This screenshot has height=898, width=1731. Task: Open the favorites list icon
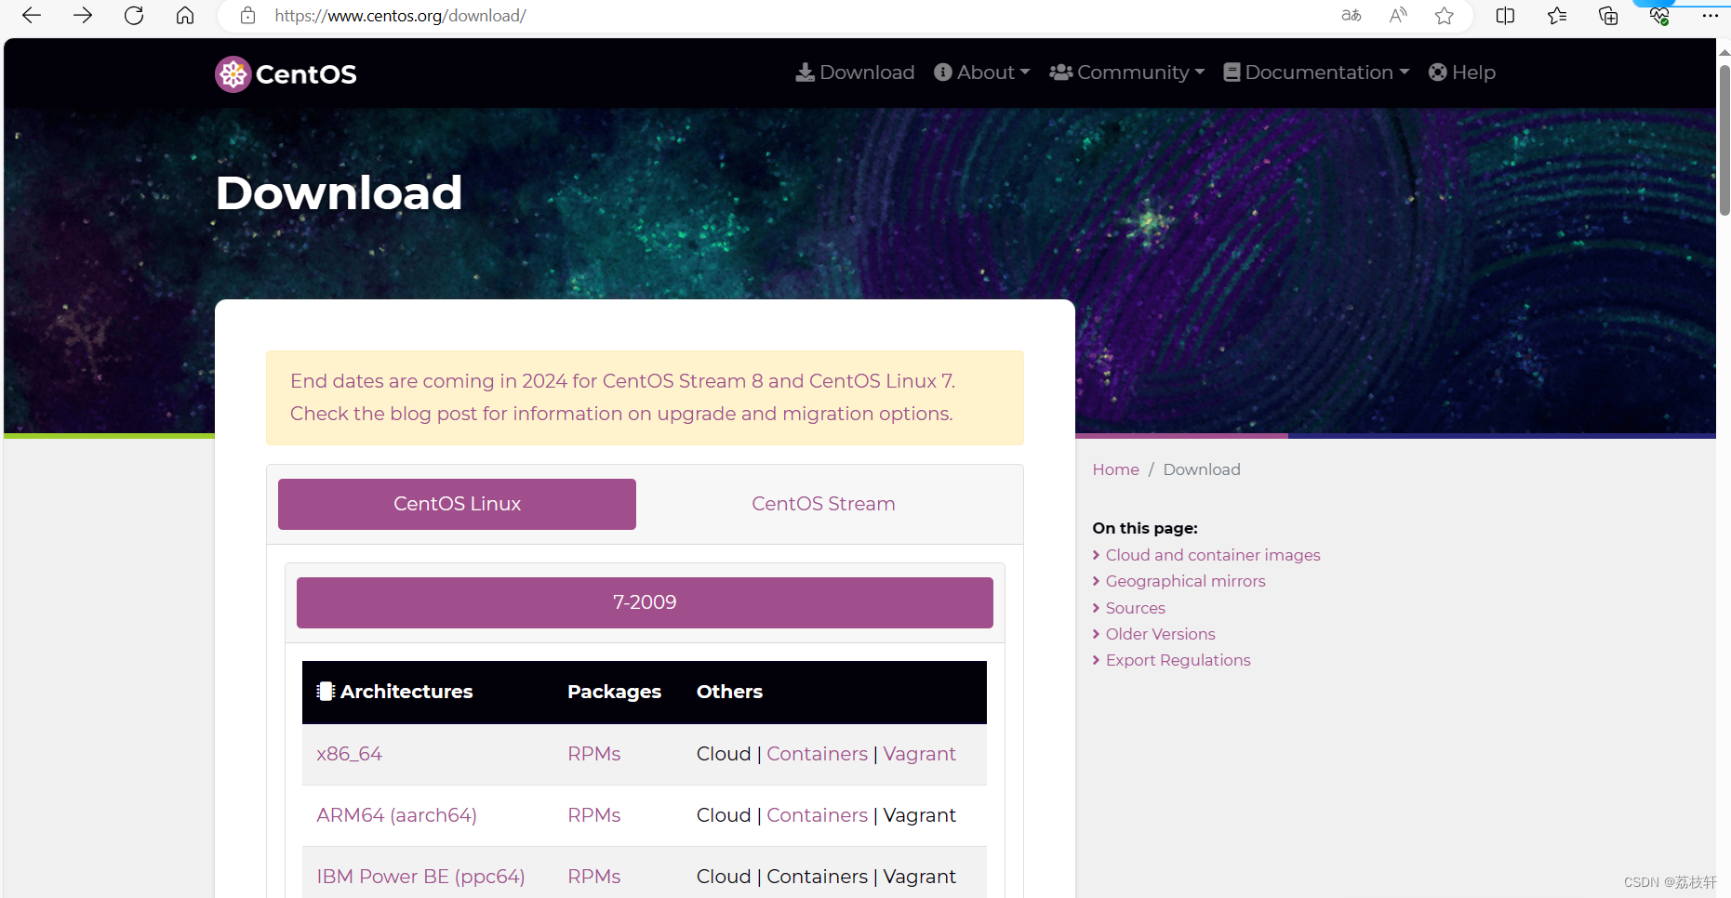tap(1557, 16)
